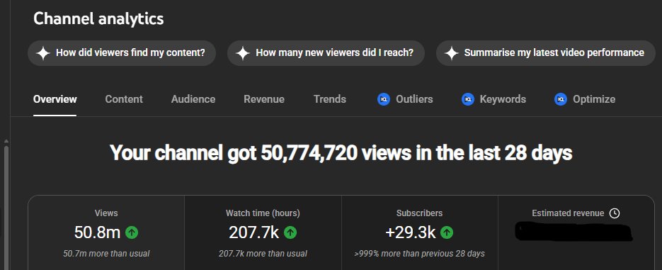
Task: Click the green up arrow next to Views 50.8m
Action: coord(132,232)
